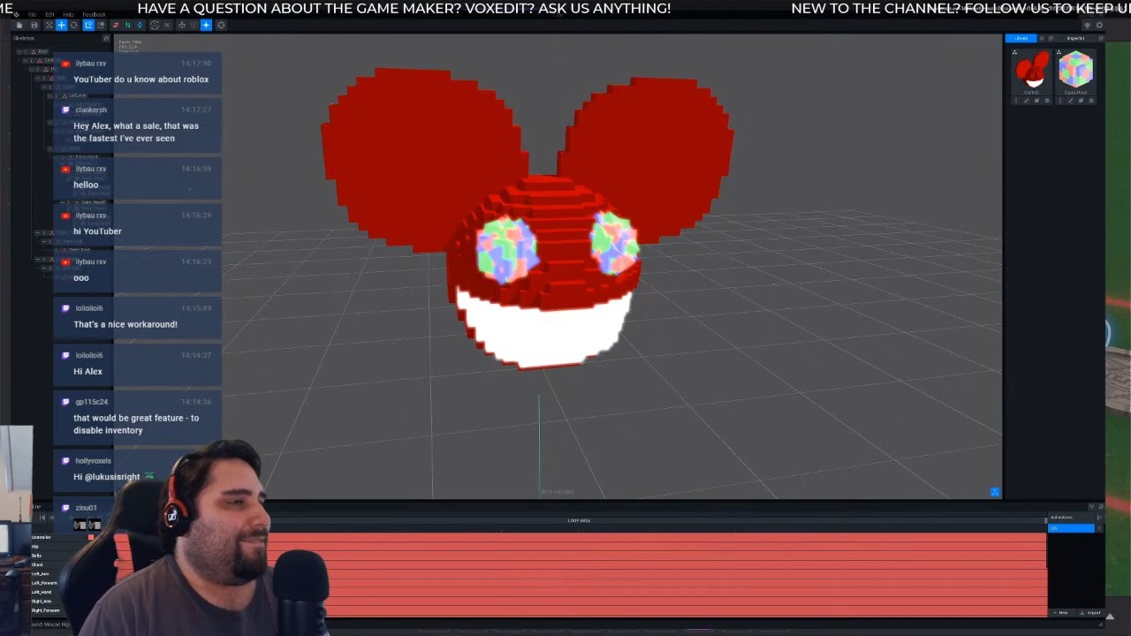Toggle the IK toolbar button

pyautogui.click(x=166, y=26)
